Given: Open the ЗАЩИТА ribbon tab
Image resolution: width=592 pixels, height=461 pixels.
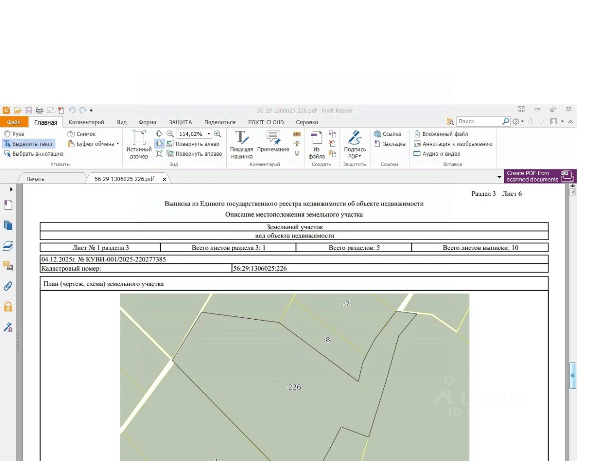Looking at the screenshot, I should [x=180, y=122].
